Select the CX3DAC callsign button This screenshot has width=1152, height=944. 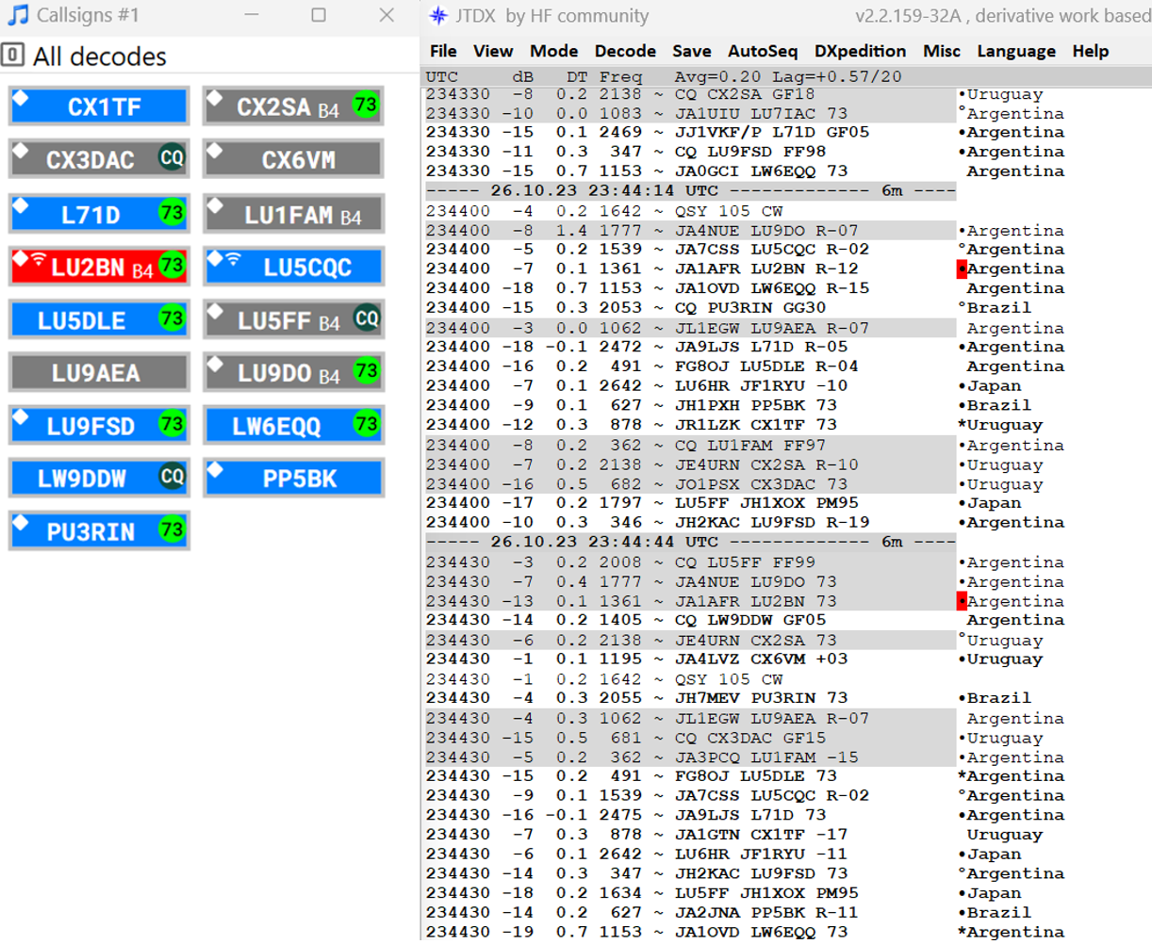click(x=99, y=159)
